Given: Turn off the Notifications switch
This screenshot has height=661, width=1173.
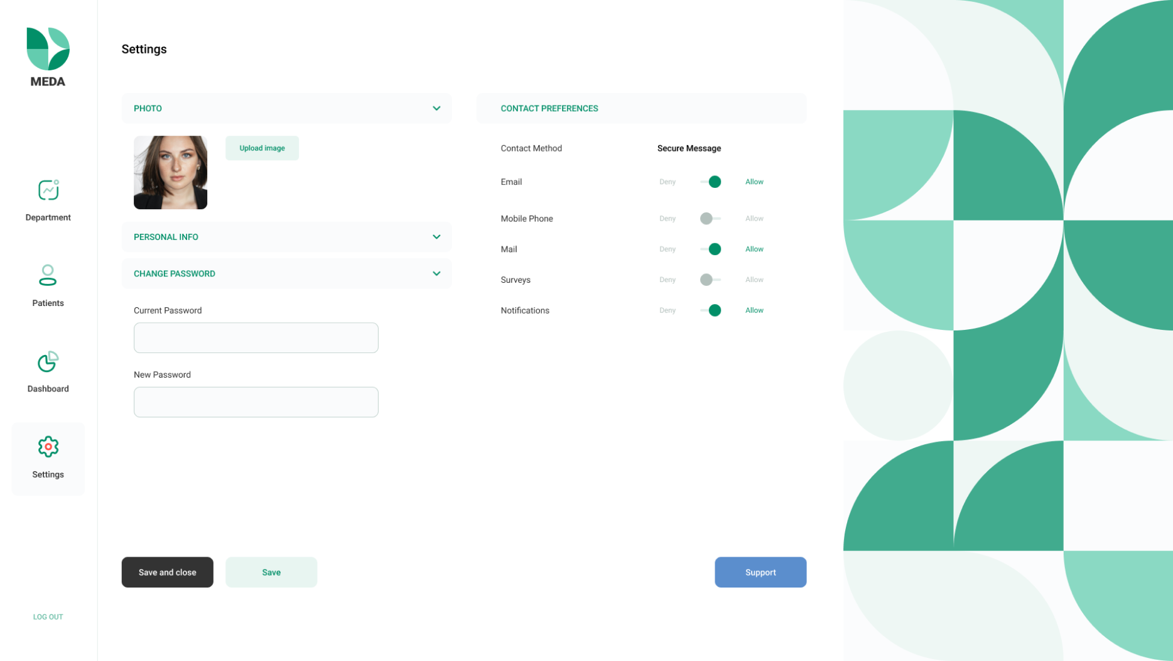Looking at the screenshot, I should [710, 310].
